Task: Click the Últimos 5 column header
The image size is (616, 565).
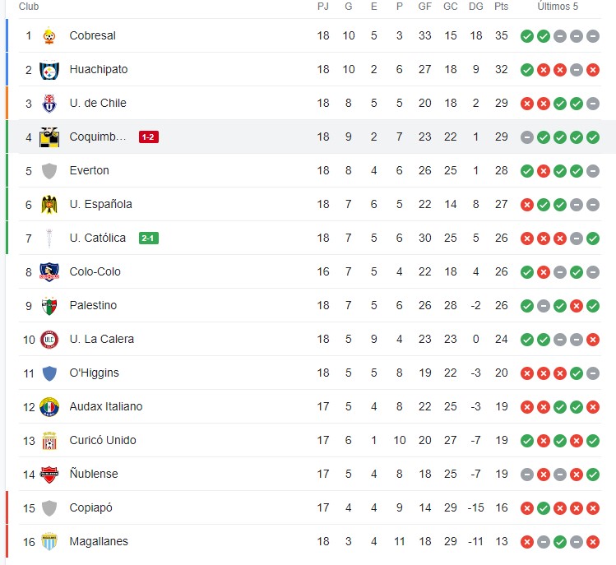Action: click(558, 7)
